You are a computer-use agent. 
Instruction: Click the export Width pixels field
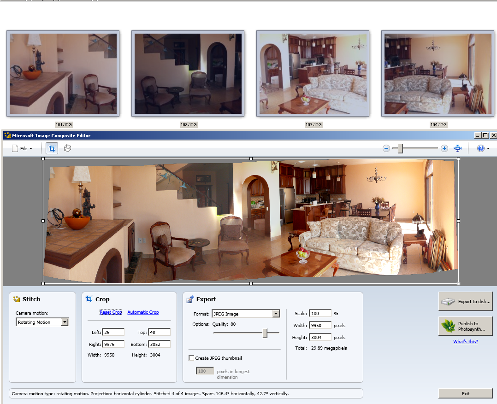[320, 326]
